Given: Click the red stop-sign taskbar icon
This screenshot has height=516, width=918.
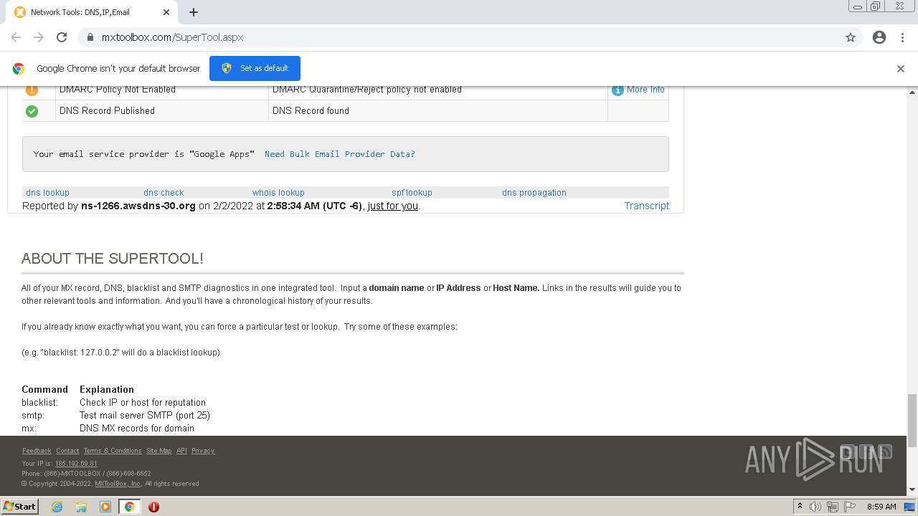Looking at the screenshot, I should 153,507.
